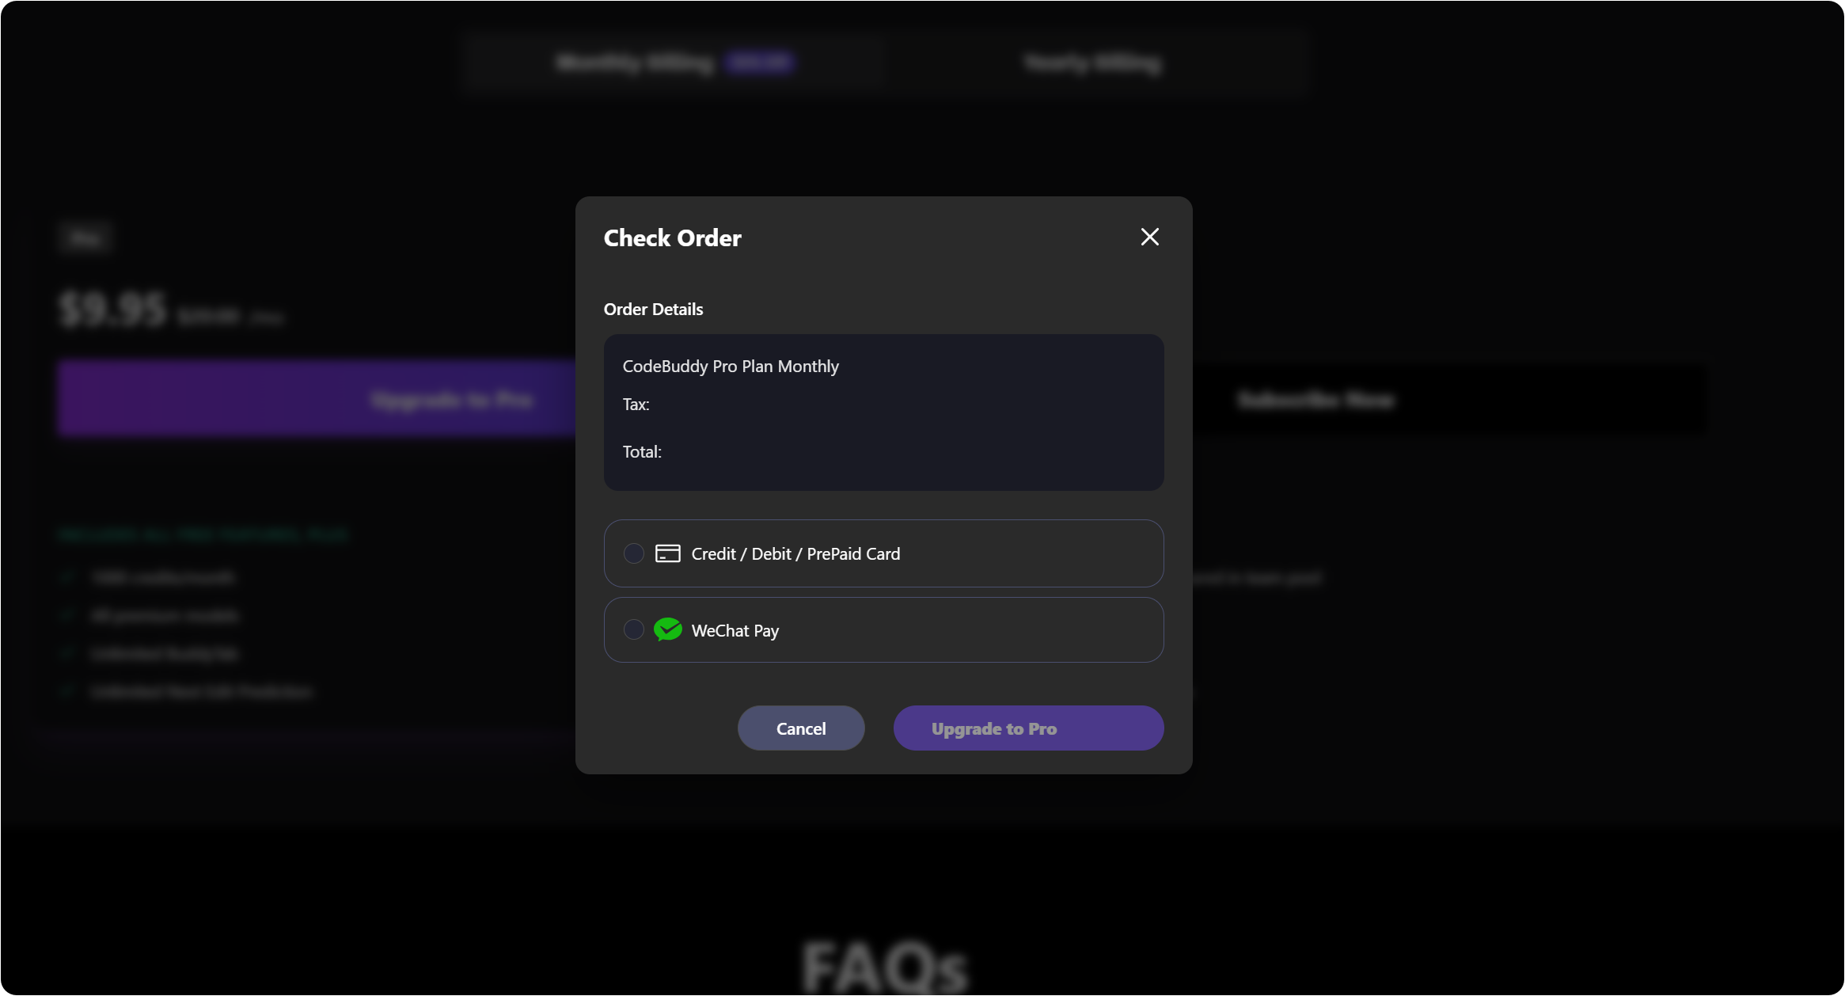Close the Check Order dialog

point(1149,237)
